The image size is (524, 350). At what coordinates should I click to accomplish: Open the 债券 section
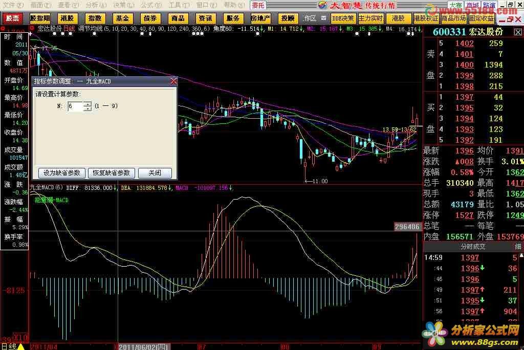pyautogui.click(x=150, y=18)
